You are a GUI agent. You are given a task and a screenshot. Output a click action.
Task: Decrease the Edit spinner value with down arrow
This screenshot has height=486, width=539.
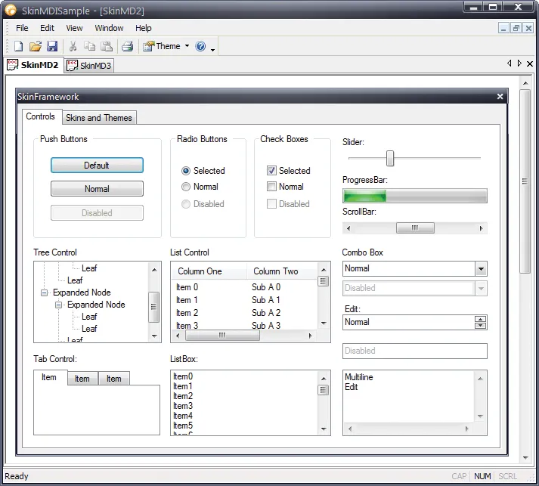(x=481, y=326)
